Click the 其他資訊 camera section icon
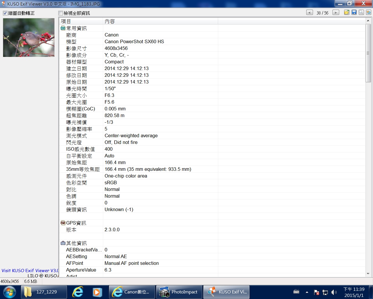This screenshot has height=299, width=373. click(63, 243)
